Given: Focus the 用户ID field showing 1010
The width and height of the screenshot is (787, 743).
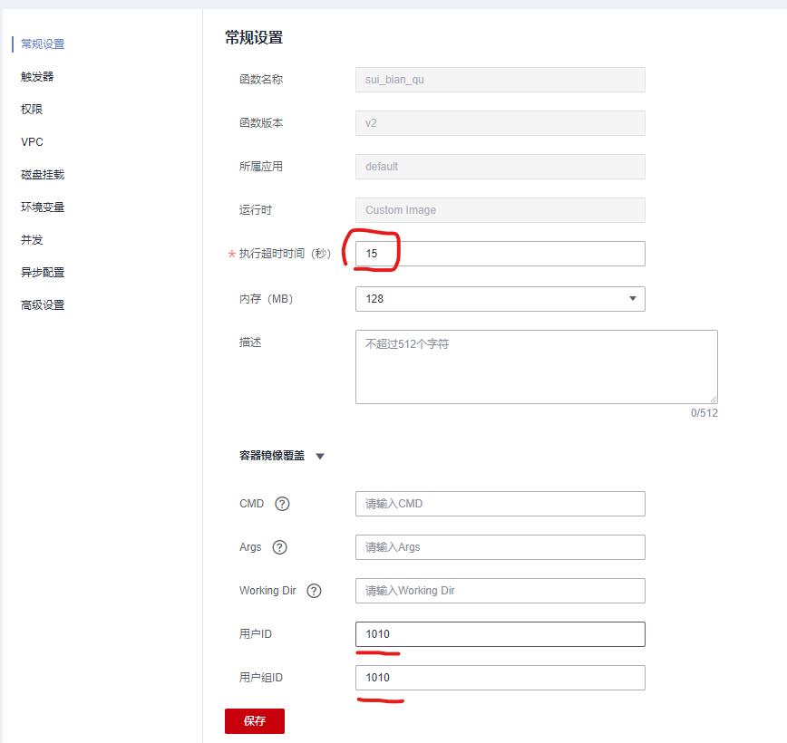Looking at the screenshot, I should [500, 634].
